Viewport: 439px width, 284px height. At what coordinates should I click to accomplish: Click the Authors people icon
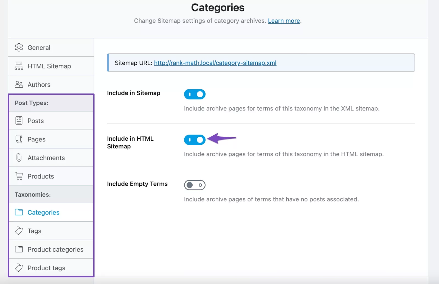[x=19, y=84]
